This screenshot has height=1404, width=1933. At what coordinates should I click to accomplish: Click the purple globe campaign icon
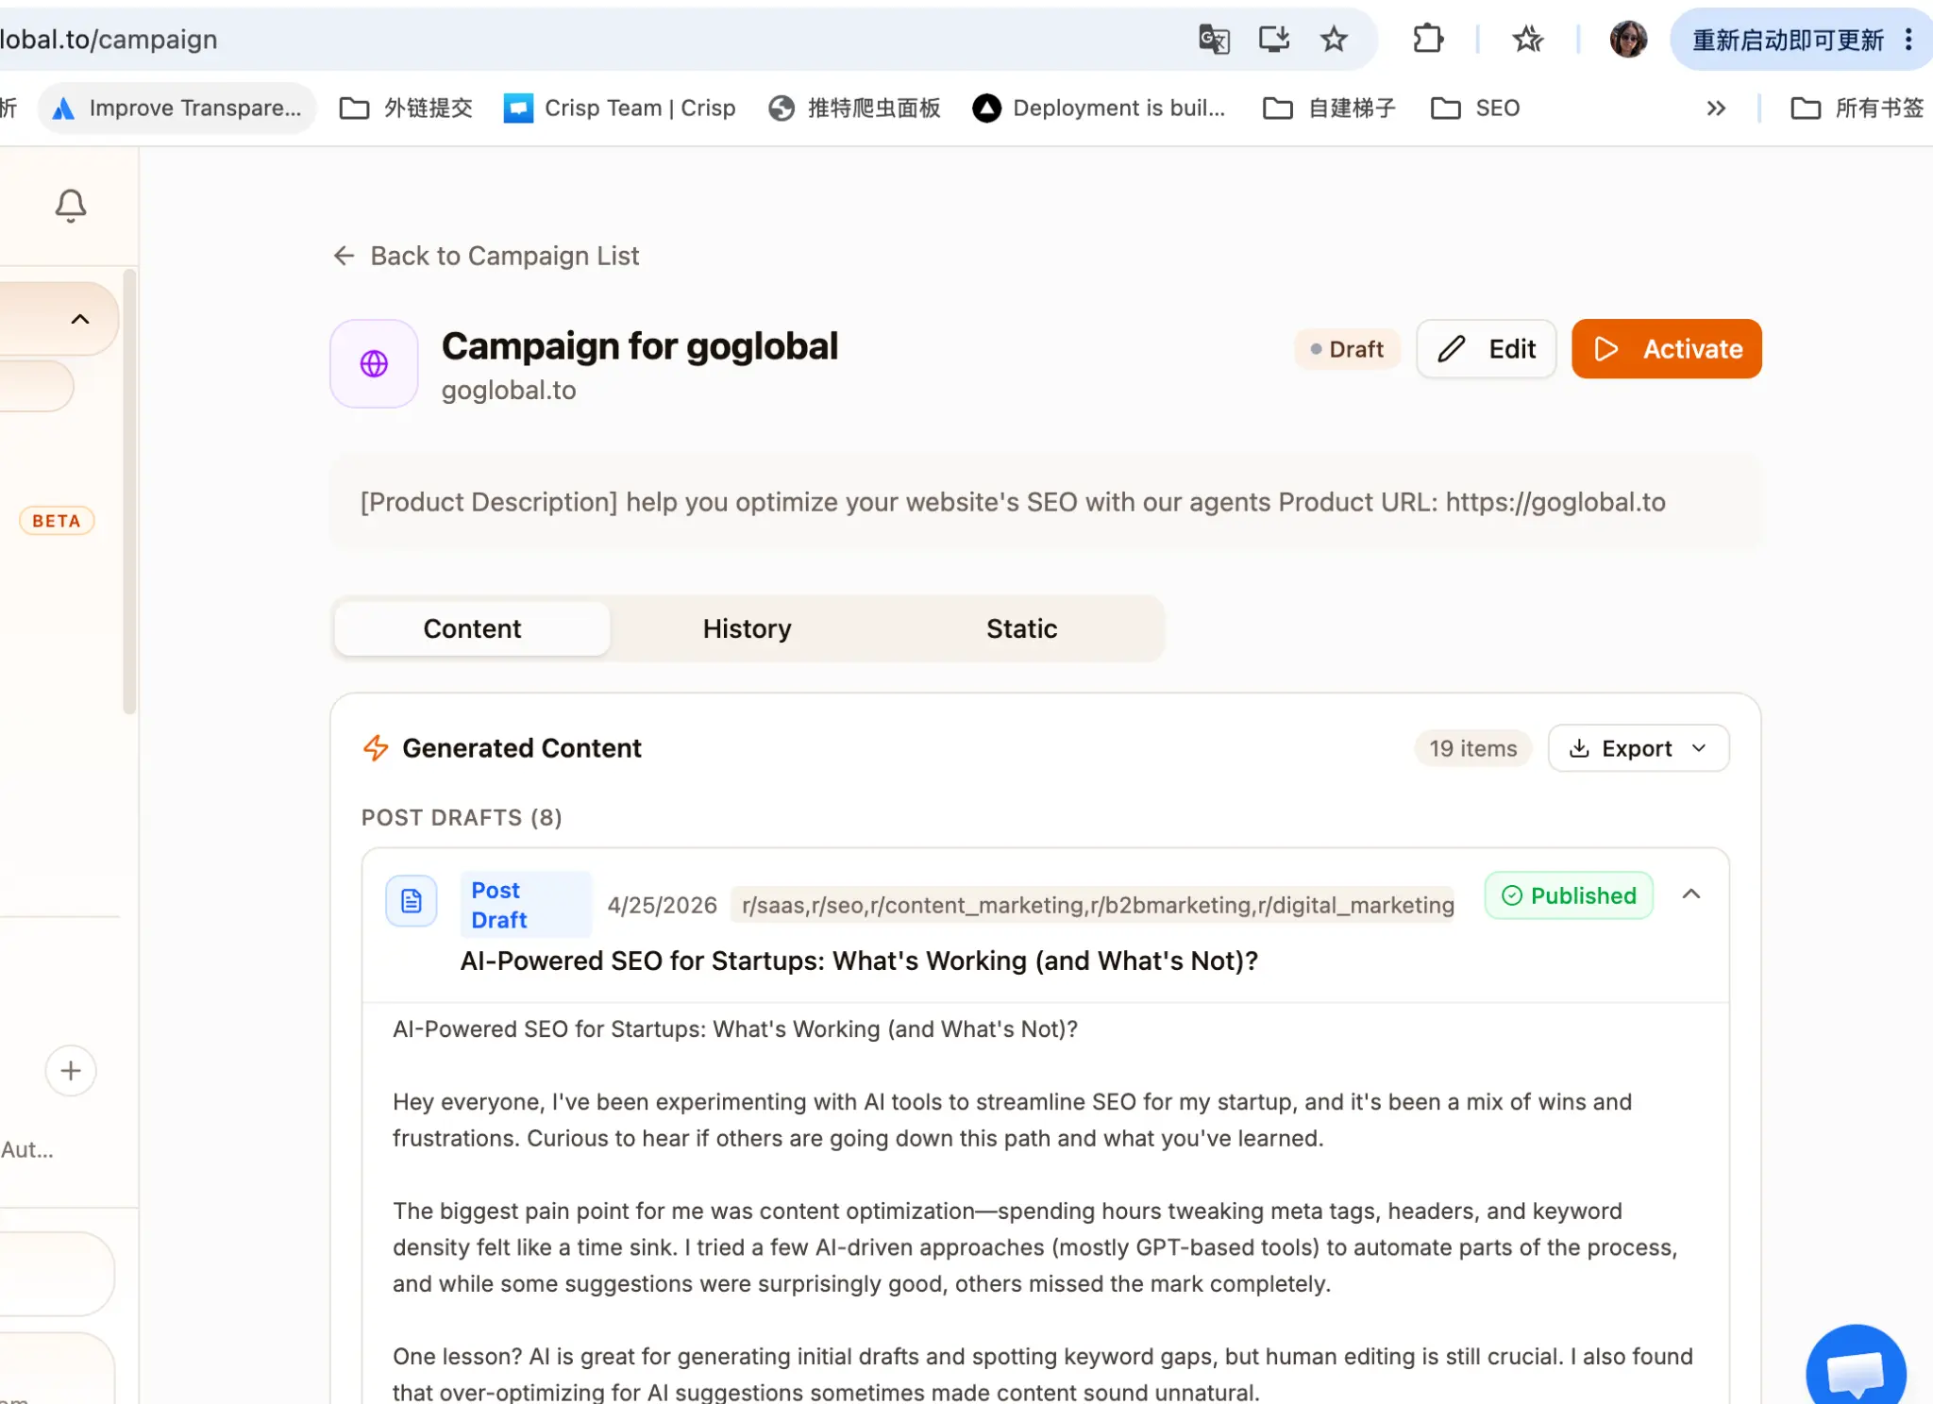pyautogui.click(x=374, y=363)
